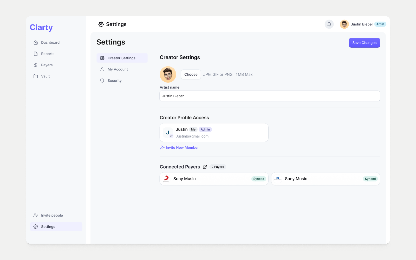Viewport: 416px width, 260px height.
Task: Click the Artist name input field
Action: pyautogui.click(x=270, y=96)
